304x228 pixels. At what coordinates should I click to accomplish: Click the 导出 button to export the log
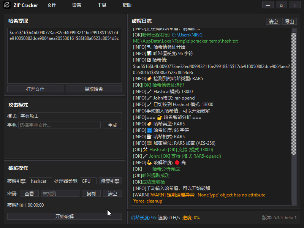coord(289,21)
